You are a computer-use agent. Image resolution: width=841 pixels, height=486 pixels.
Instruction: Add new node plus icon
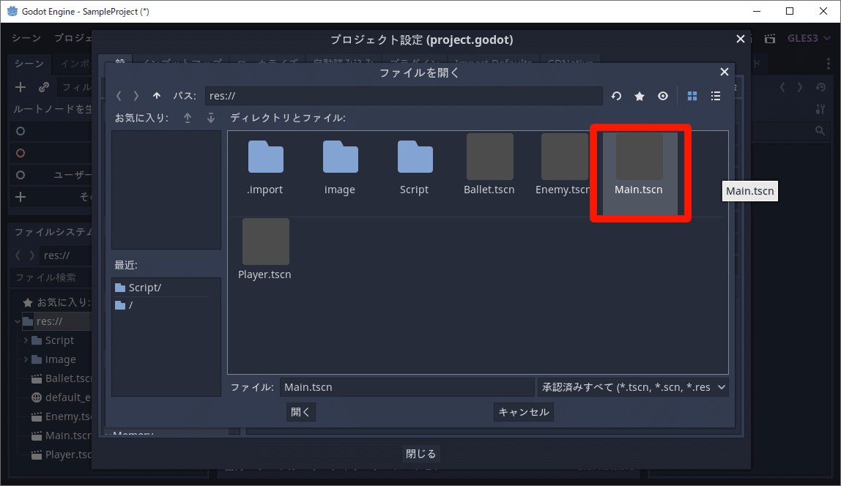click(x=21, y=87)
